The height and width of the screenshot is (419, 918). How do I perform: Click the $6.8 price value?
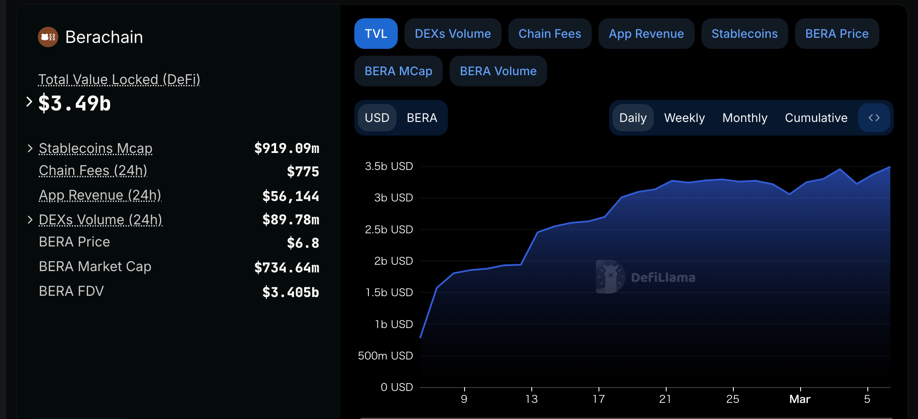303,243
